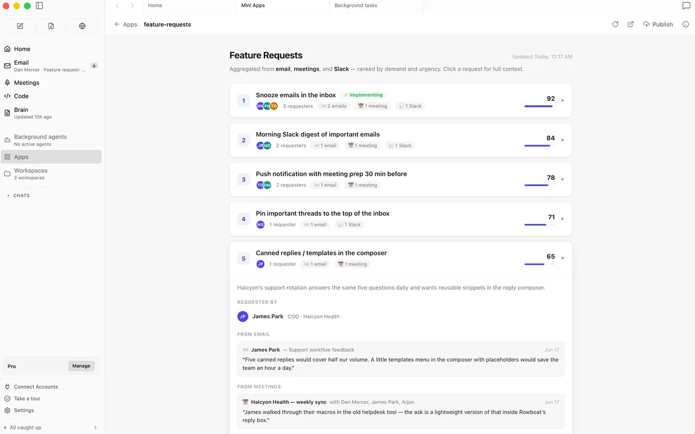Open the globe browser icon button
This screenshot has height=434, width=695.
(82, 26)
